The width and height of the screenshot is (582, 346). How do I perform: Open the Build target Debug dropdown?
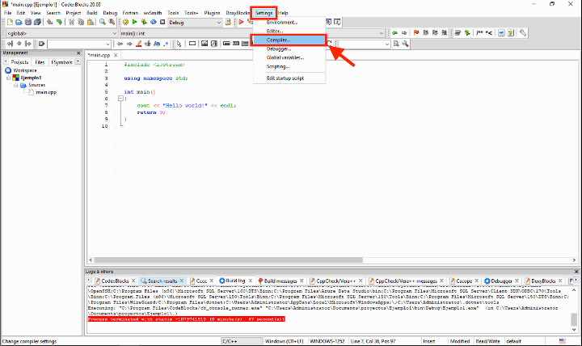click(195, 23)
